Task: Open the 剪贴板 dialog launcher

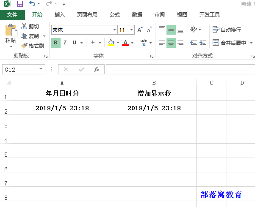Action: pyautogui.click(x=46, y=56)
